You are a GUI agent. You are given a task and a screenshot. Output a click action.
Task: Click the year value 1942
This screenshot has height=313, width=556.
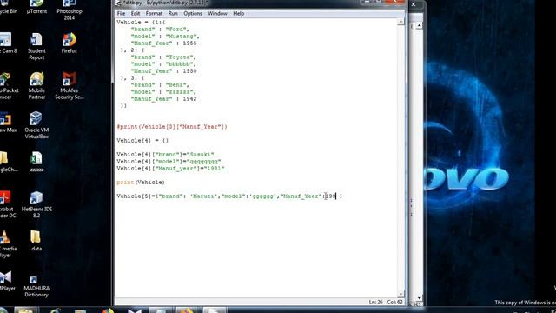pos(189,99)
